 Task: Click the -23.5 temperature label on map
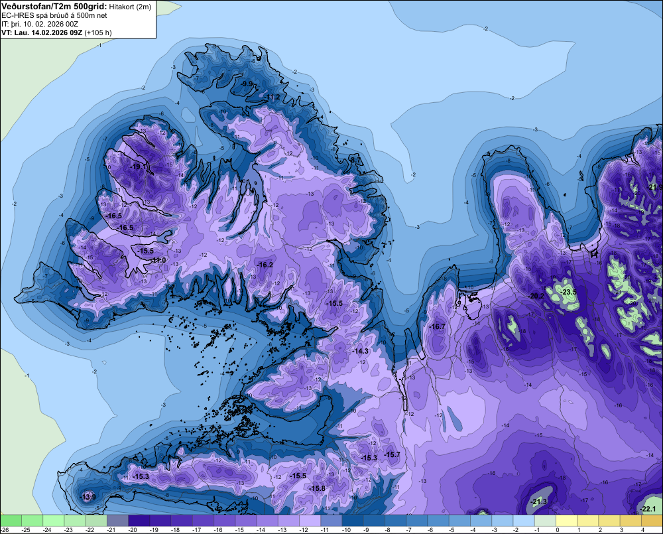tap(568, 293)
